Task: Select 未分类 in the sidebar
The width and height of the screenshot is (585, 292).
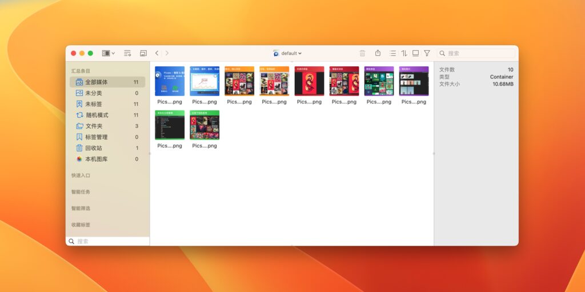Action: (107, 93)
